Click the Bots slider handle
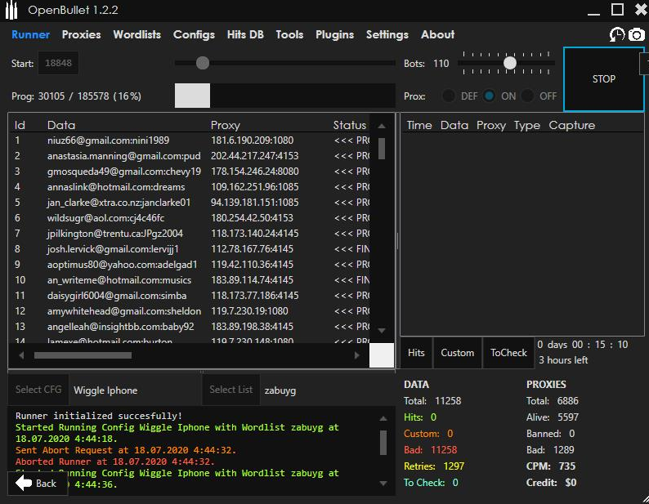 pyautogui.click(x=510, y=63)
